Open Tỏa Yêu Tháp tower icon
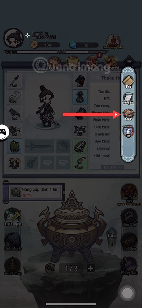Viewport: 142px width, 308px height. point(13,266)
